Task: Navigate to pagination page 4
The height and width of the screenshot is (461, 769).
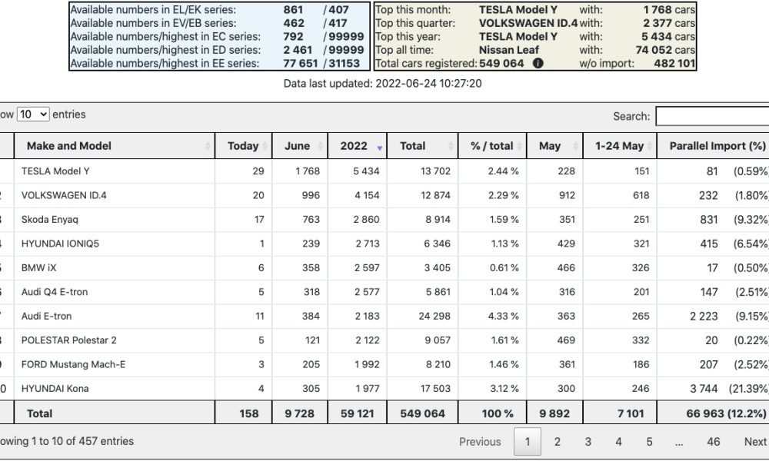Action: (x=618, y=441)
